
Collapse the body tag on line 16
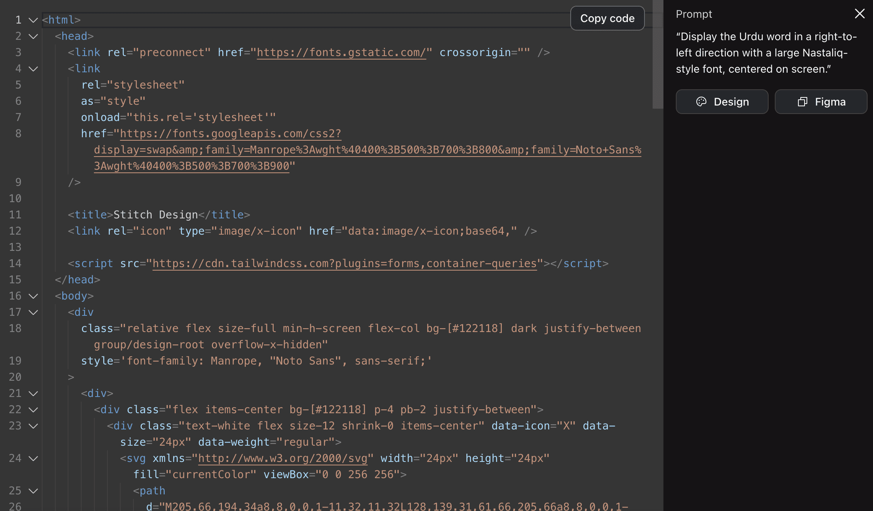coord(33,296)
